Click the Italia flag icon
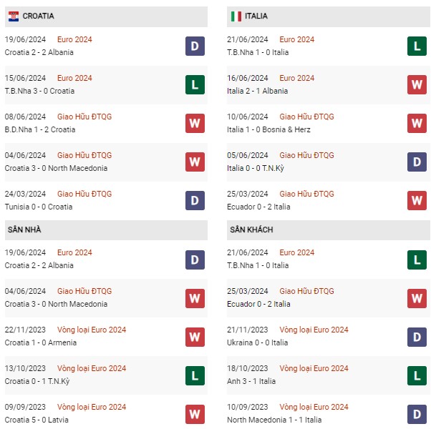This screenshot has width=431, height=429. coord(236,16)
